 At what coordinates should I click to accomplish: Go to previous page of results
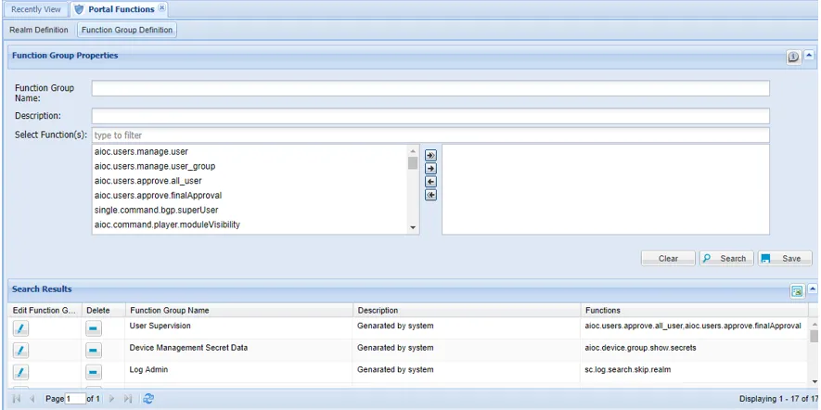coord(32,399)
